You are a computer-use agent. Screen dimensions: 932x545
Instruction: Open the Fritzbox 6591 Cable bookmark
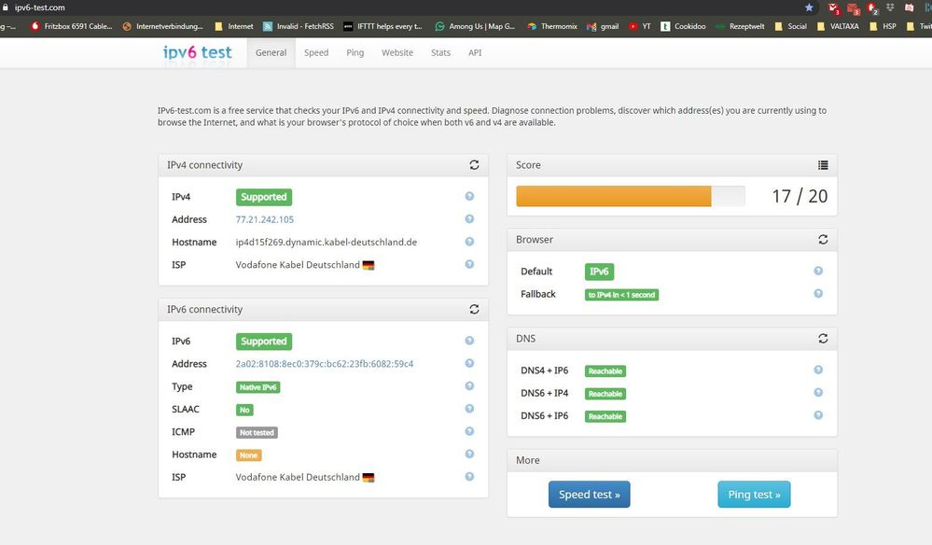(x=71, y=26)
